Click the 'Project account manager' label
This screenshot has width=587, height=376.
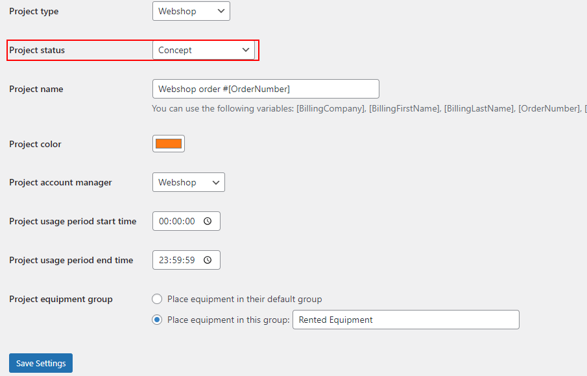coord(60,182)
